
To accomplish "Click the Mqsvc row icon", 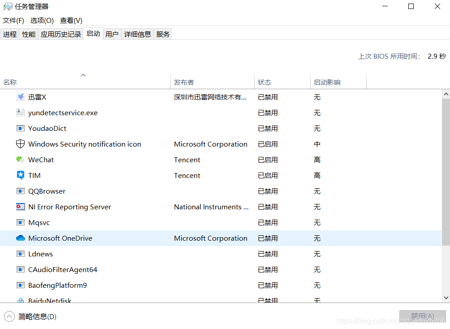I will pyautogui.click(x=20, y=222).
